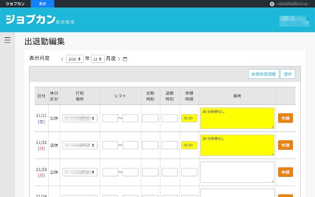Image resolution: width=315 pixels, height=197 pixels.
Task: Click the ジョブカン logo in header
Action: pyautogui.click(x=31, y=20)
